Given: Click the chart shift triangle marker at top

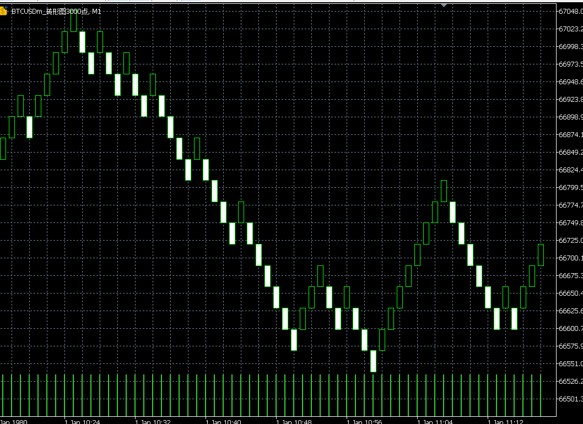Looking at the screenshot, I should (444, 5).
